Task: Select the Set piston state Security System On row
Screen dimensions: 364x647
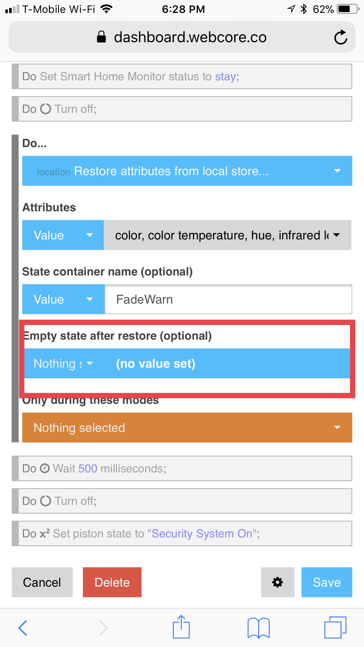Action: [x=182, y=533]
